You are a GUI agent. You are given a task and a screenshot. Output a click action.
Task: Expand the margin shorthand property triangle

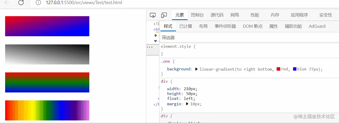[187, 104]
